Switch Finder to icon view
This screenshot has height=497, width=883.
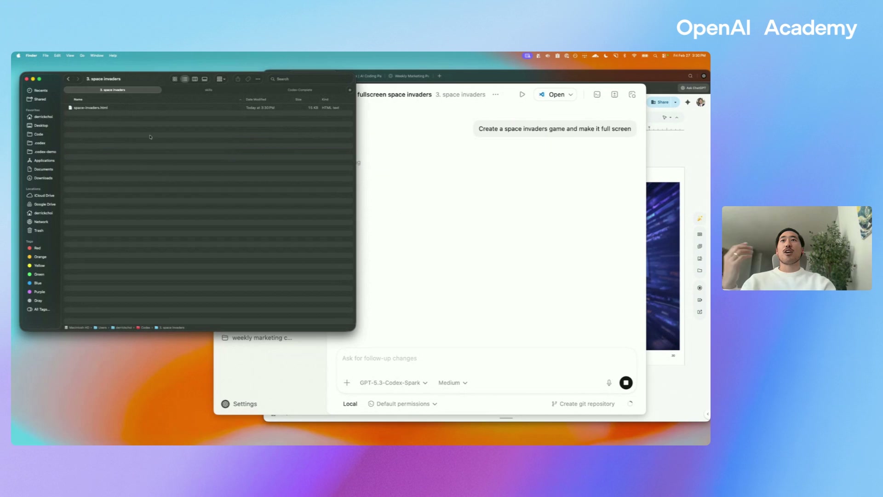click(175, 79)
